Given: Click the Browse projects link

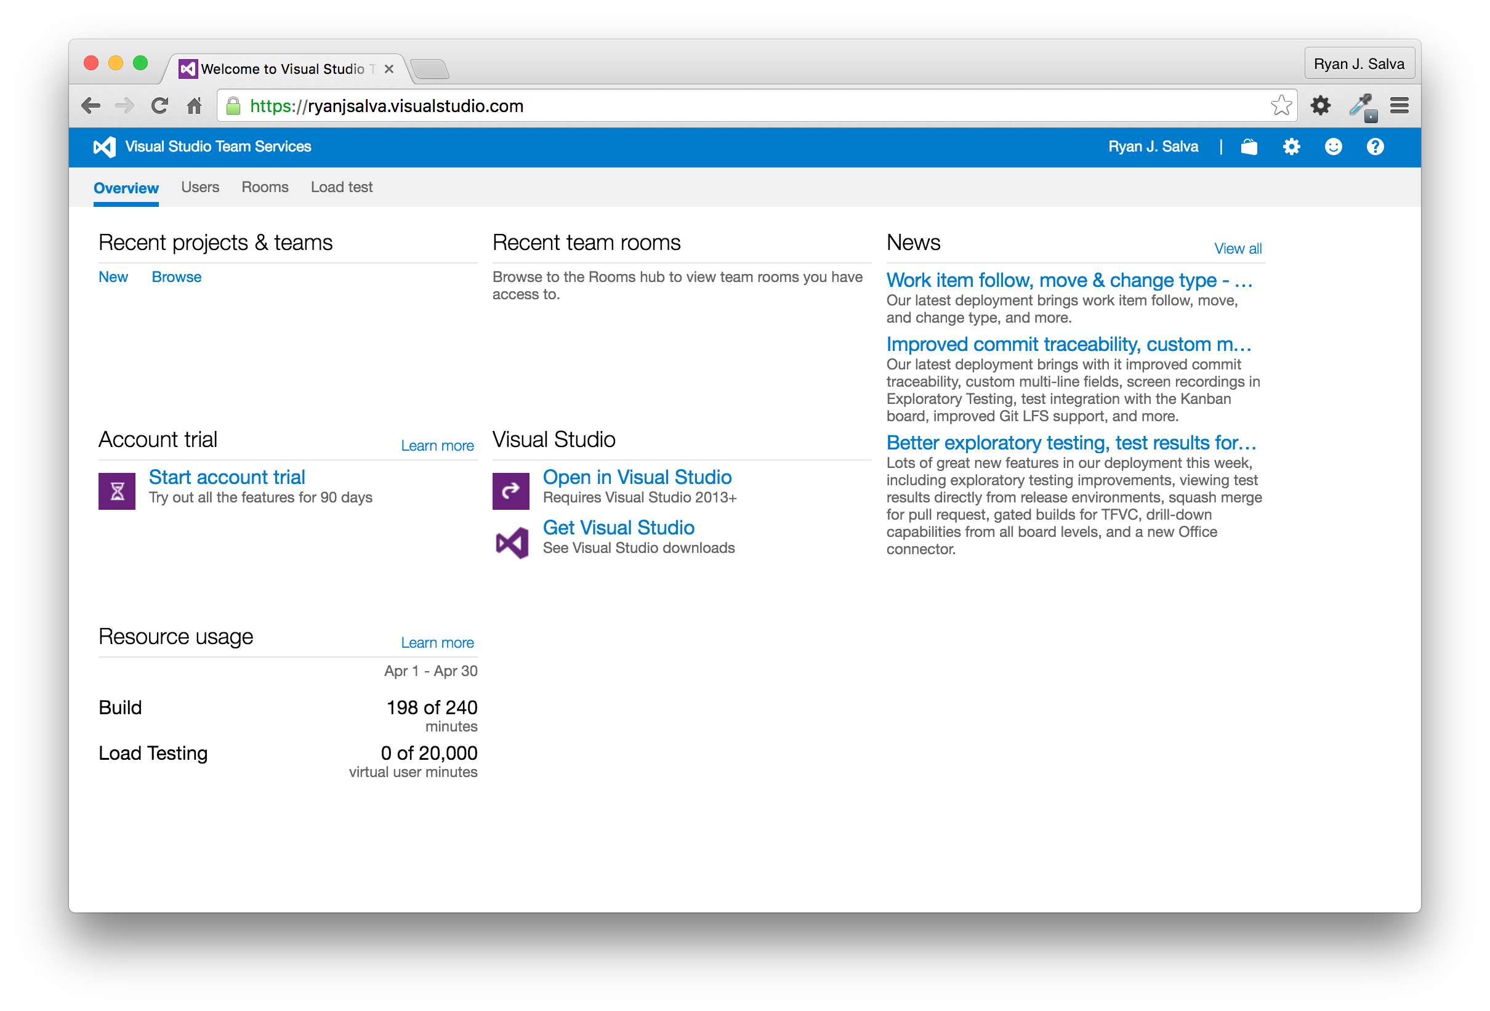Looking at the screenshot, I should pyautogui.click(x=176, y=277).
